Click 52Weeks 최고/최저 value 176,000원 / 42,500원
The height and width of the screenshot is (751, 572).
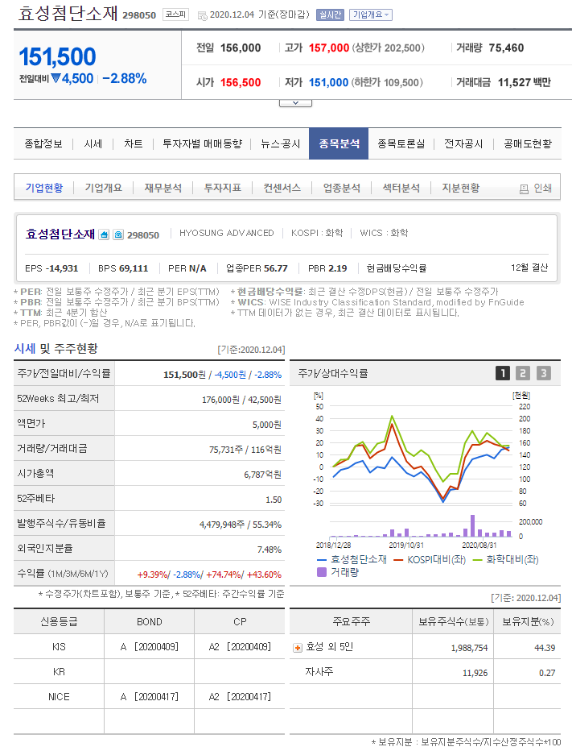241,400
